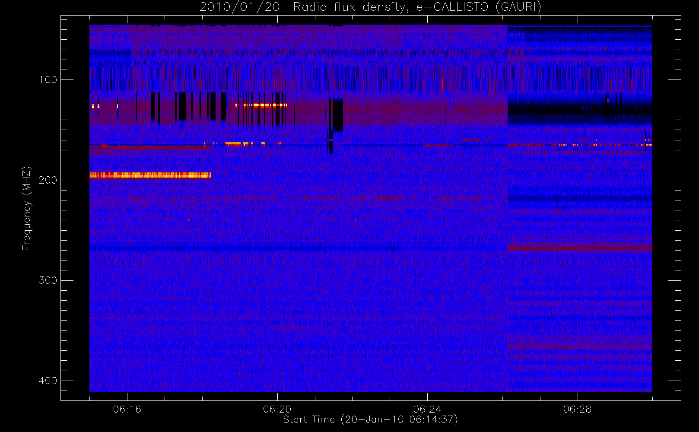
Task: Click the large black dropout block near 06:21
Action: coord(338,115)
